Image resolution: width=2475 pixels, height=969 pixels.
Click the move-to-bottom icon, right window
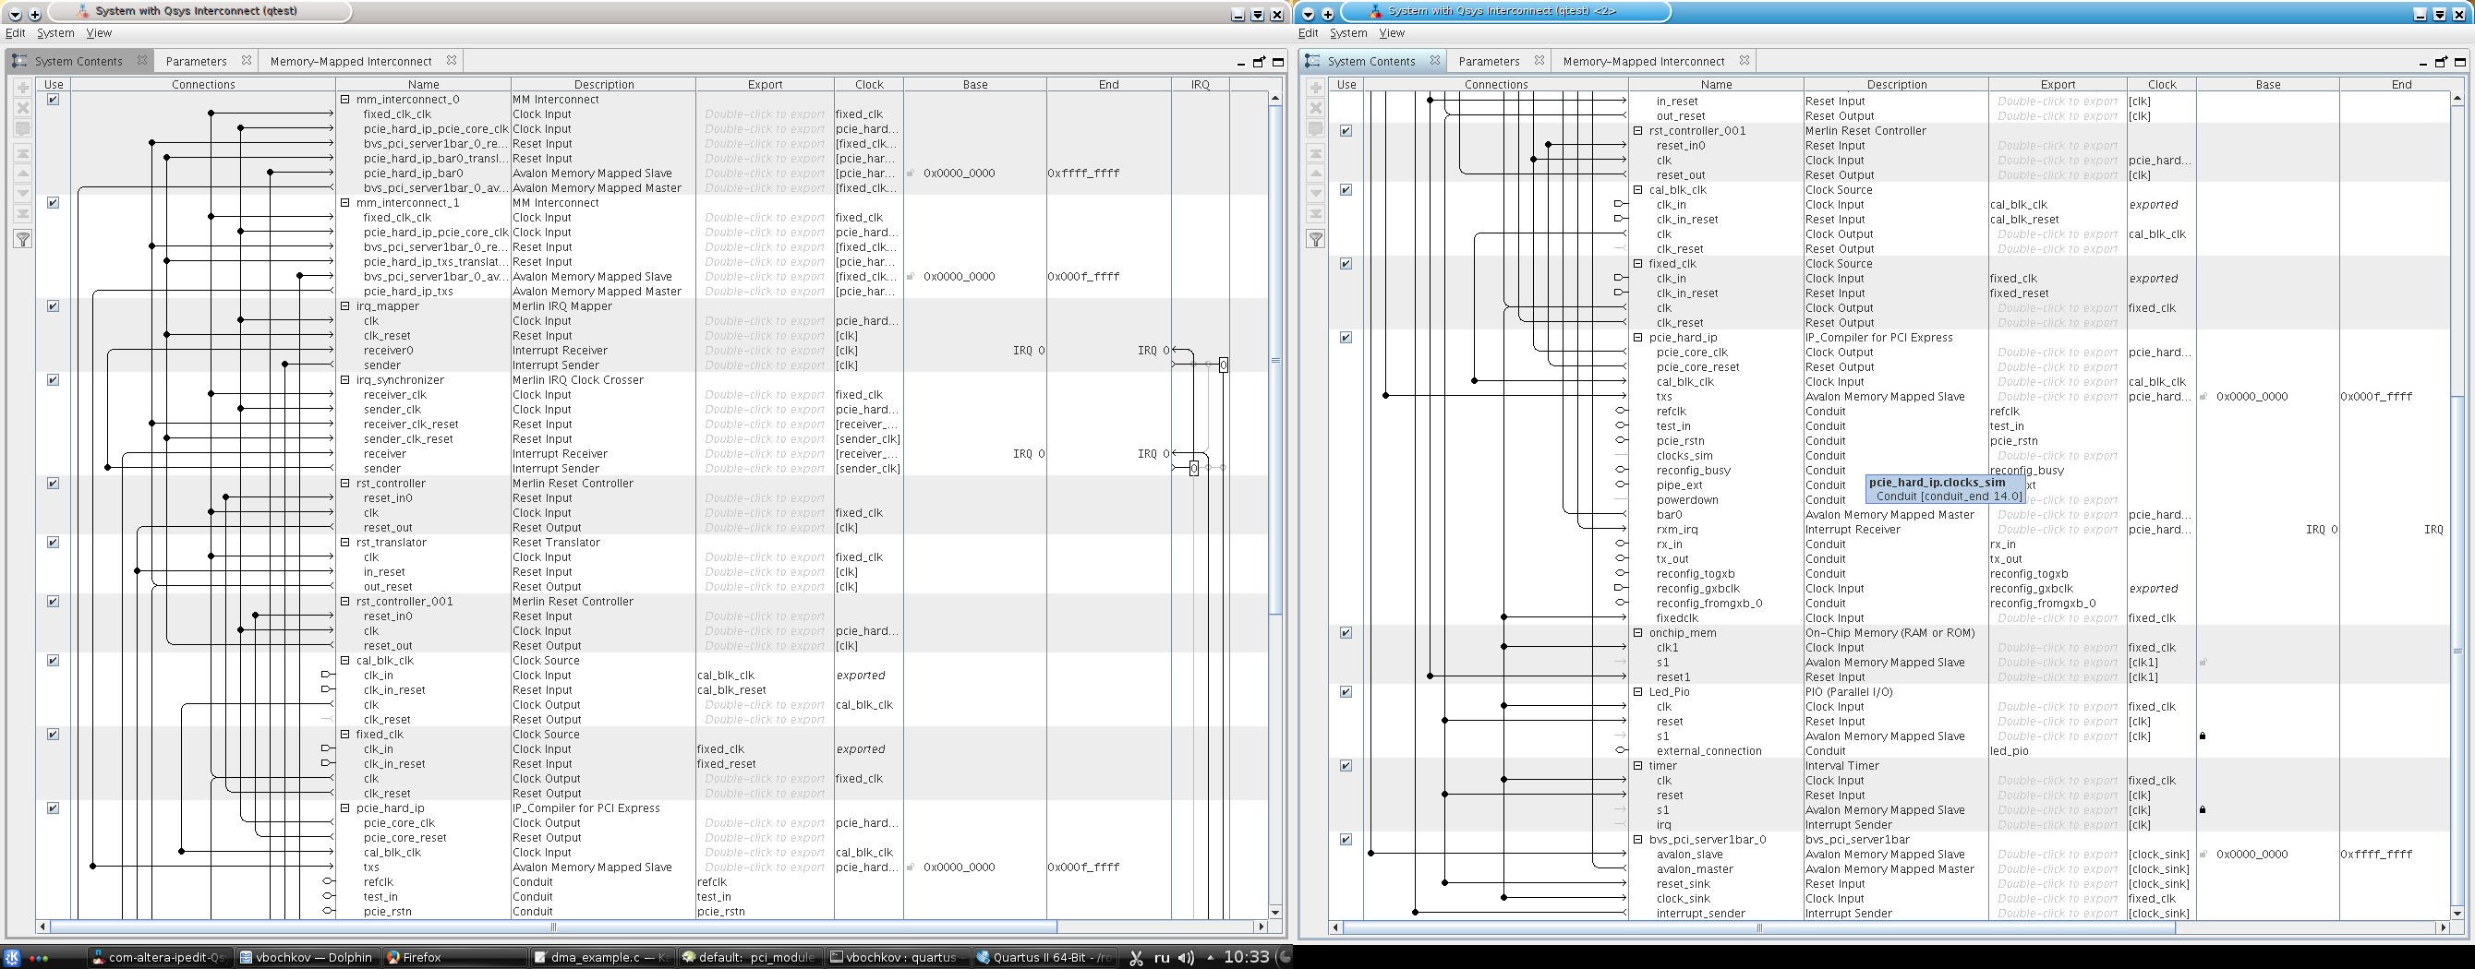(x=1316, y=213)
